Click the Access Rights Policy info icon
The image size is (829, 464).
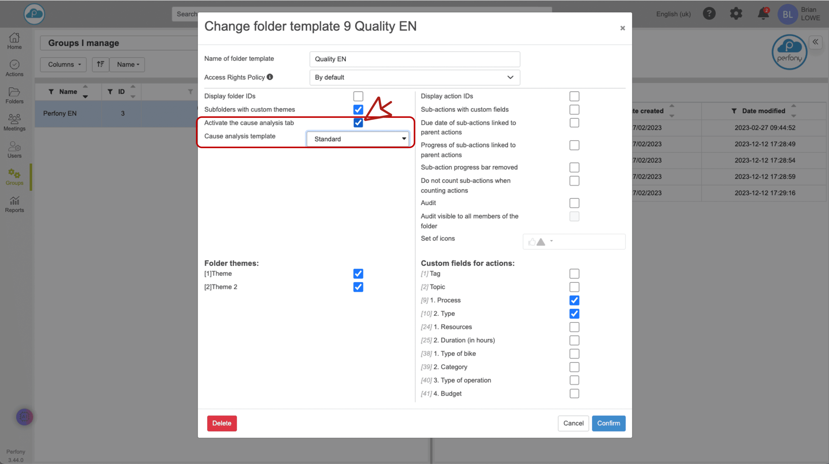coord(270,77)
